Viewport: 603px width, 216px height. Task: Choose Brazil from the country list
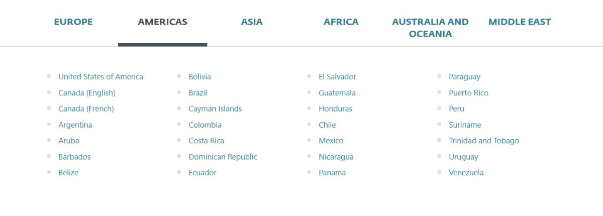point(197,93)
